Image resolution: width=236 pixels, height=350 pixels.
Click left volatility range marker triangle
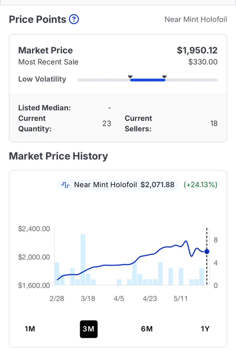130,77
